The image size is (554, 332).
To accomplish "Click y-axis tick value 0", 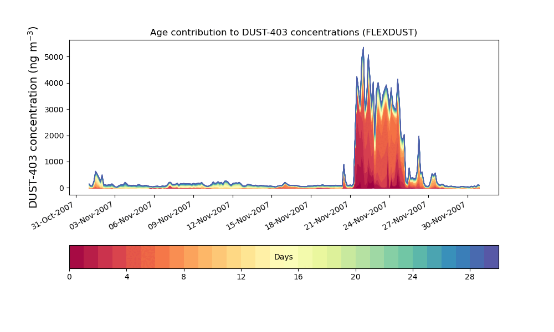I will click(62, 188).
